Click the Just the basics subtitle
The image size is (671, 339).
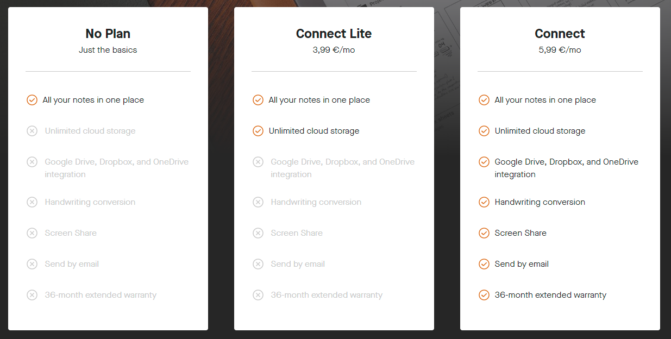tap(108, 50)
